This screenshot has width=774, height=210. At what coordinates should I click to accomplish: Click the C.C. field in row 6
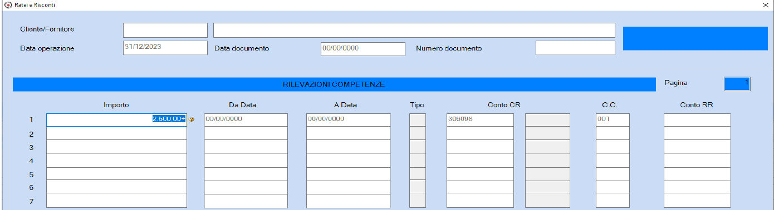tap(613, 187)
